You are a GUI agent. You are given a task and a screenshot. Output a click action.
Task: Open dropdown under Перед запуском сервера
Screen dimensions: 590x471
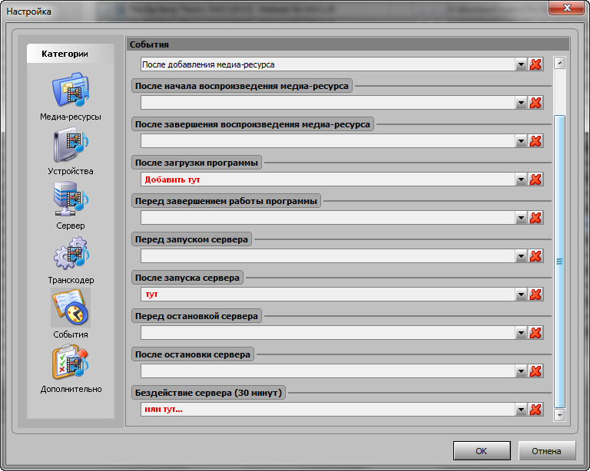521,256
